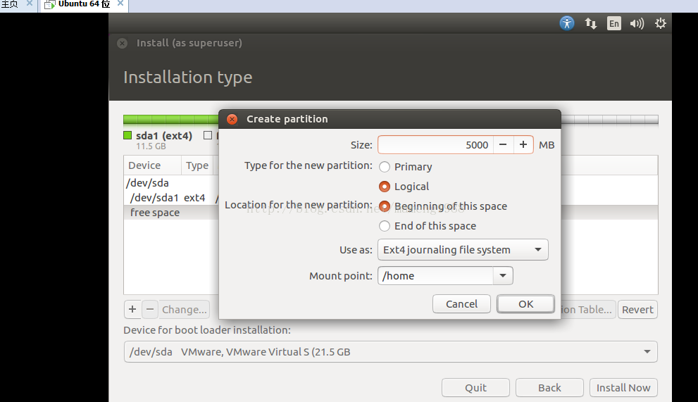This screenshot has width=698, height=402.
Task: Choose Beginning of this space location
Action: (x=443, y=206)
